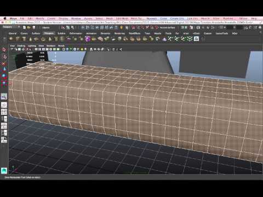Screen dimensions: 263x197
Task: Switch to the Curves shelf tab
Action: [24, 33]
